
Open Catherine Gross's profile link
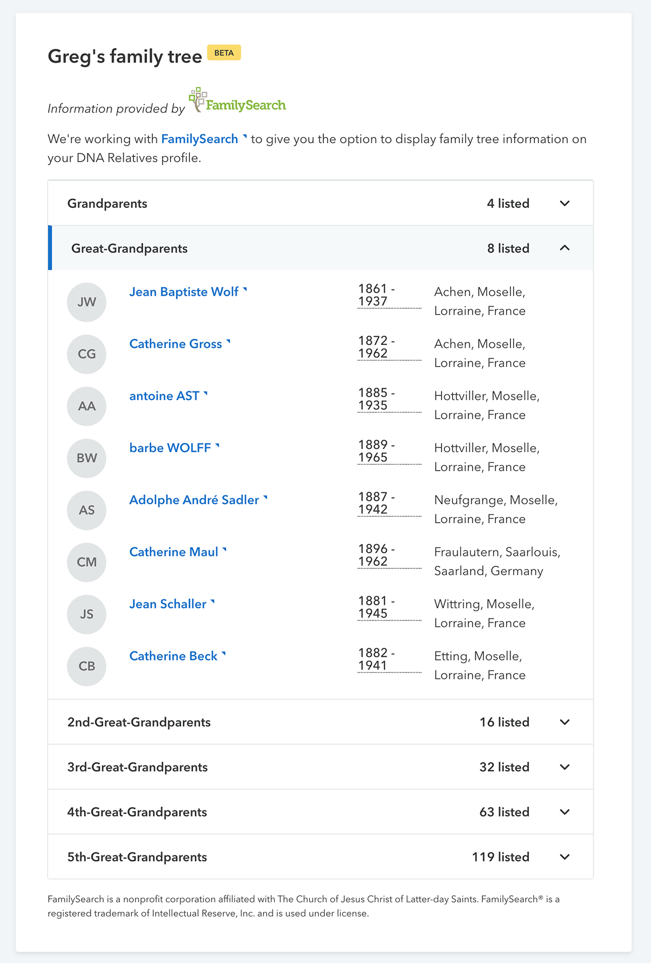coord(175,344)
